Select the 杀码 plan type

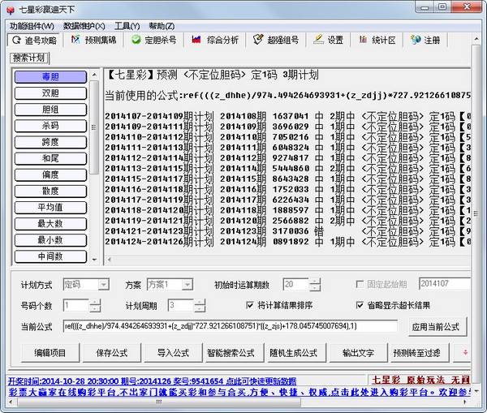50,126
